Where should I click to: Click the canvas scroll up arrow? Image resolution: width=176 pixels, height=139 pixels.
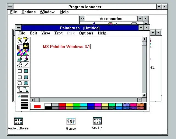pos(144,39)
